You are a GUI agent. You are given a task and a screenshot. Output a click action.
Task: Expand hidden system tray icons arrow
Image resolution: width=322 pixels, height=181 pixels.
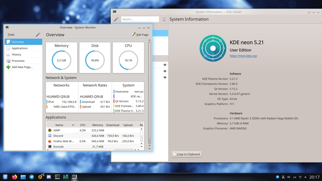(x=305, y=177)
